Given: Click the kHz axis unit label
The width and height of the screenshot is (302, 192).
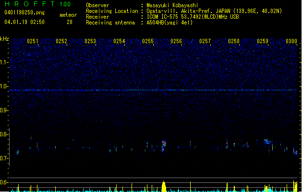Looking at the screenshot, I should (x=4, y=39).
